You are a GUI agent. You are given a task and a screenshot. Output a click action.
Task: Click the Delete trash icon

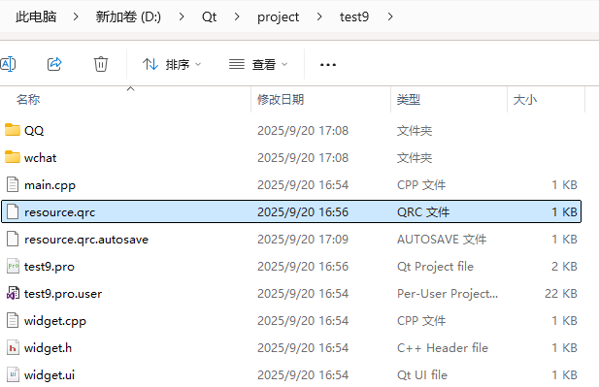(101, 64)
